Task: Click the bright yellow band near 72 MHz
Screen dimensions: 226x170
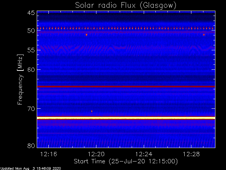Action: pos(126,118)
